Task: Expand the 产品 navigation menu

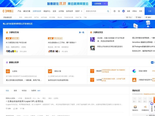Action: click(19, 11)
